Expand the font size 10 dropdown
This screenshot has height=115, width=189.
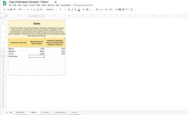pos(63,9)
